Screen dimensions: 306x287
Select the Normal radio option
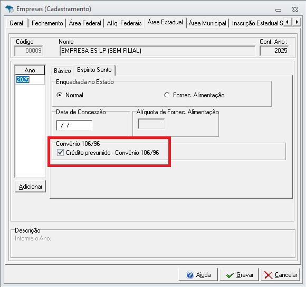[x=59, y=95]
